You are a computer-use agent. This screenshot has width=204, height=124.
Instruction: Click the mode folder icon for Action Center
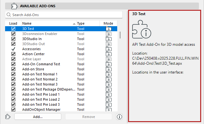tap(109, 54)
